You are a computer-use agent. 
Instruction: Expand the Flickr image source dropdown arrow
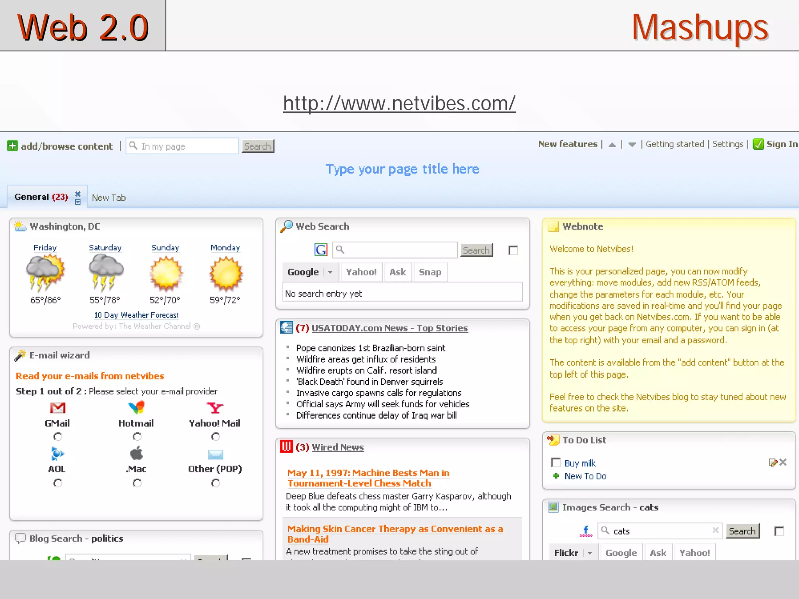pos(589,553)
